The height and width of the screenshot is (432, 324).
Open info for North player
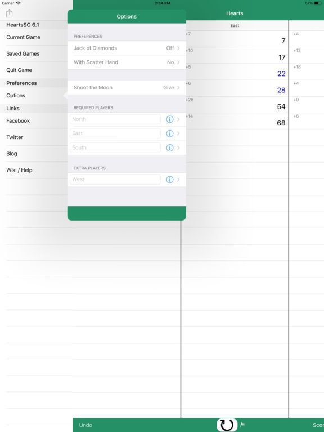point(170,119)
